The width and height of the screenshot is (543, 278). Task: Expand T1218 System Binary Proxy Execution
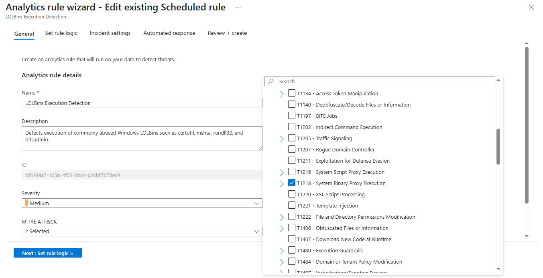click(x=282, y=183)
